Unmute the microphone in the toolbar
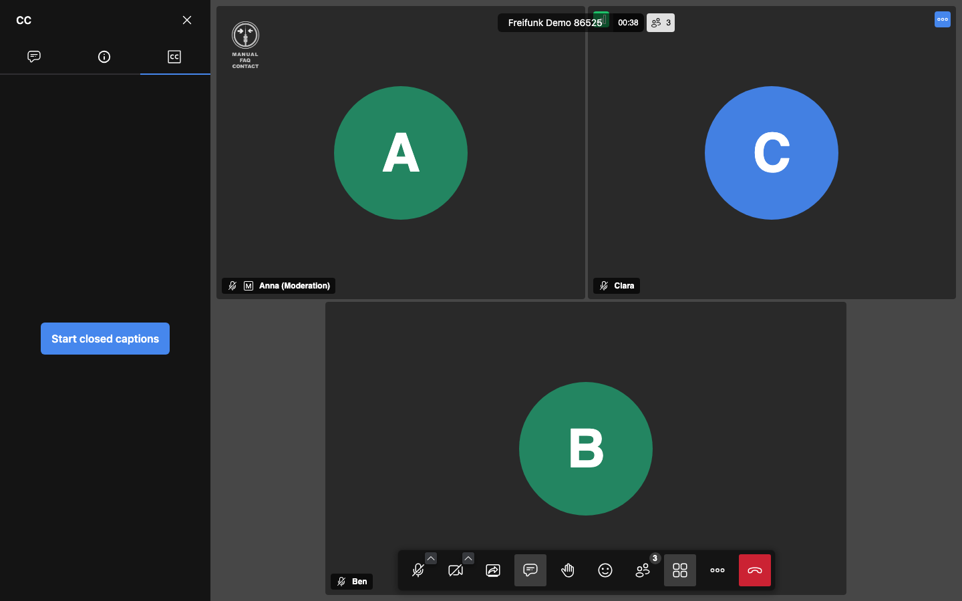The image size is (962, 601). (418, 570)
